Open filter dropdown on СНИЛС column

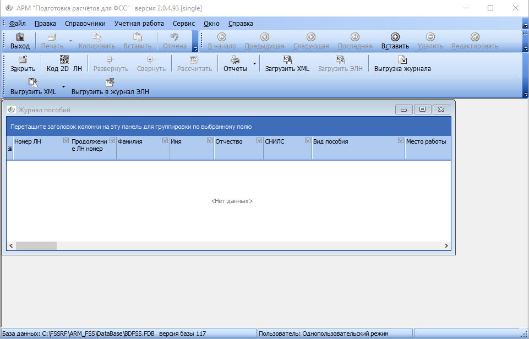307,141
